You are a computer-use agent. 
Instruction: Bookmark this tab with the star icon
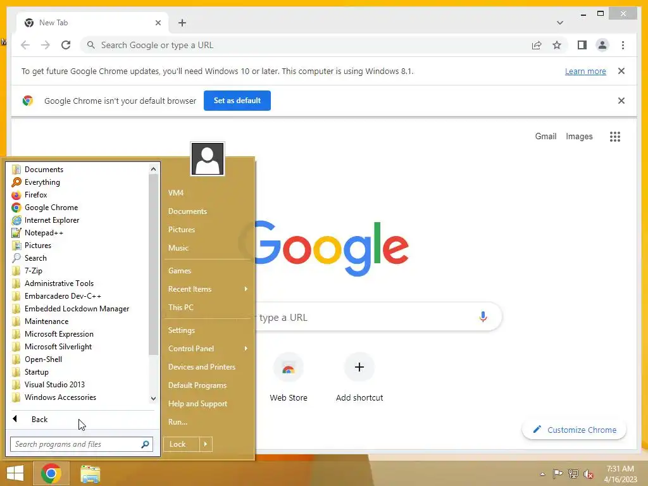[x=557, y=45]
